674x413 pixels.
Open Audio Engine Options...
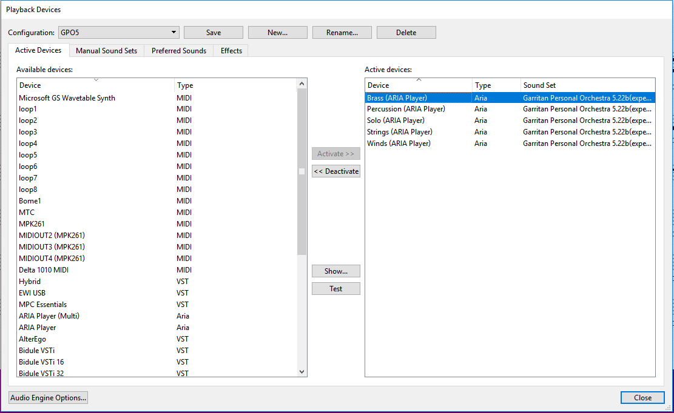point(49,398)
